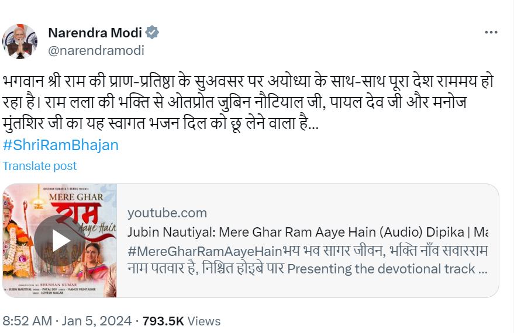
Task: Open the youtube.com domain link in card
Action: click(x=167, y=213)
